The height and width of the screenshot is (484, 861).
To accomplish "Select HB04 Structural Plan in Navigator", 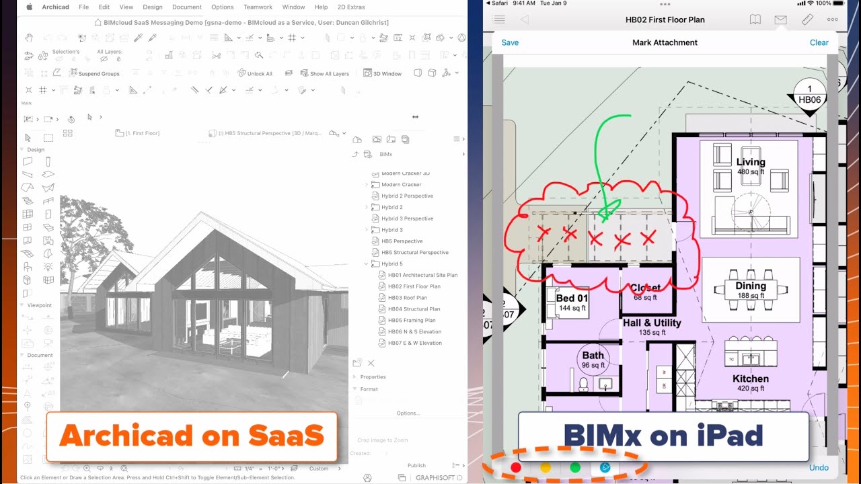I will (409, 309).
